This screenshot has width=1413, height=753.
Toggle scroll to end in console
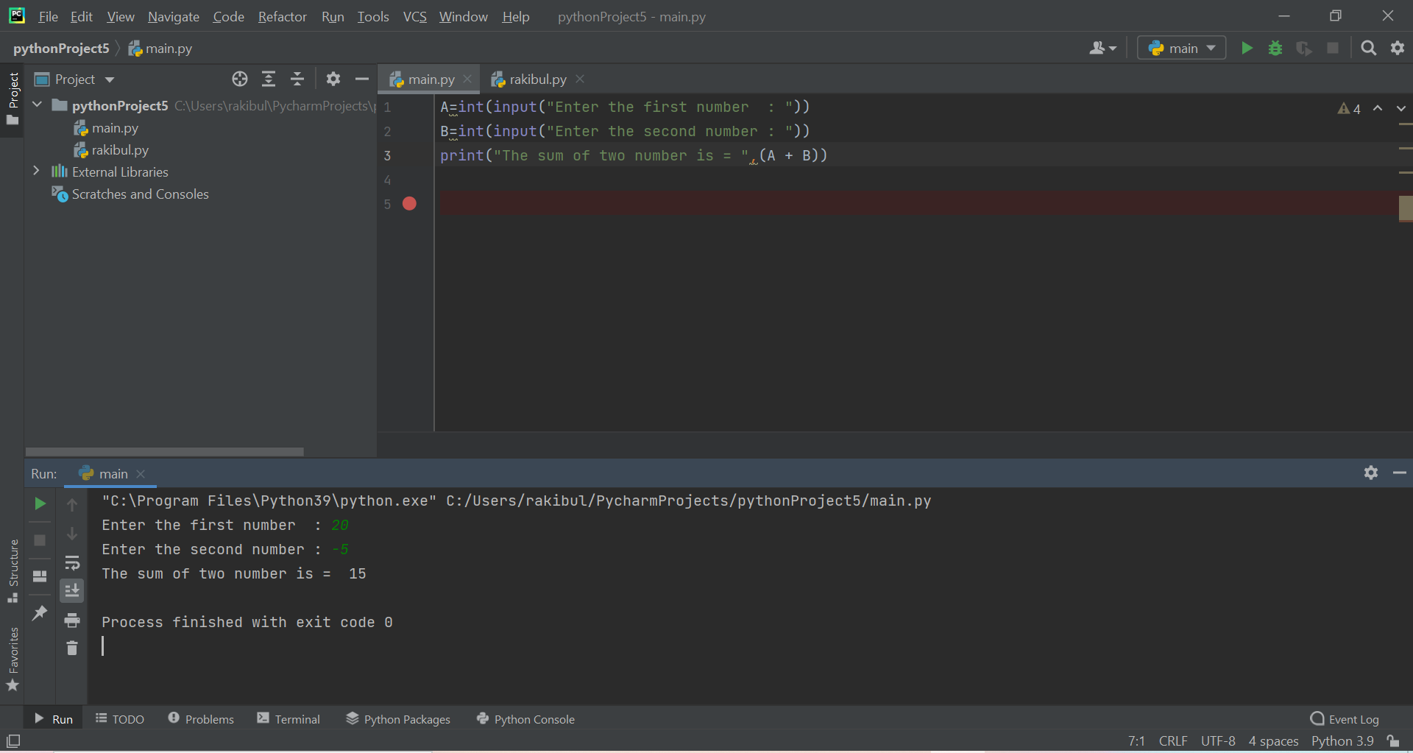[72, 591]
